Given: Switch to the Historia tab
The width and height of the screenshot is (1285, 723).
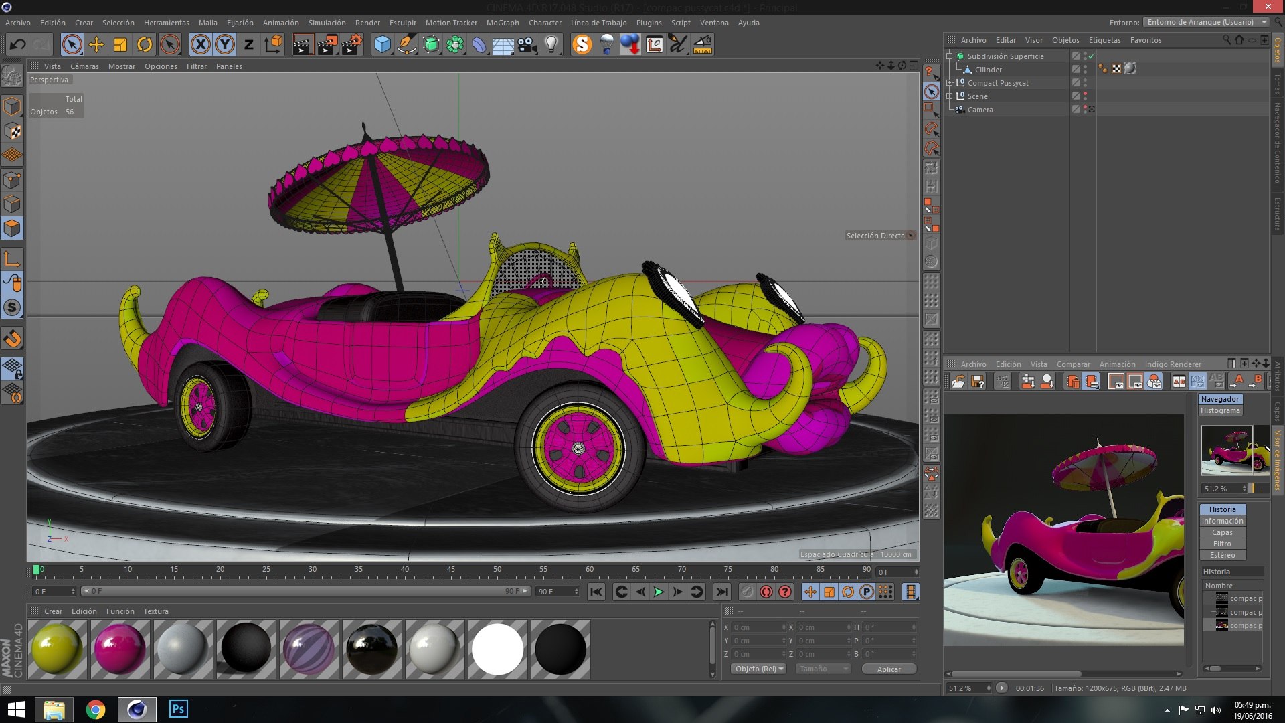Looking at the screenshot, I should [1222, 509].
